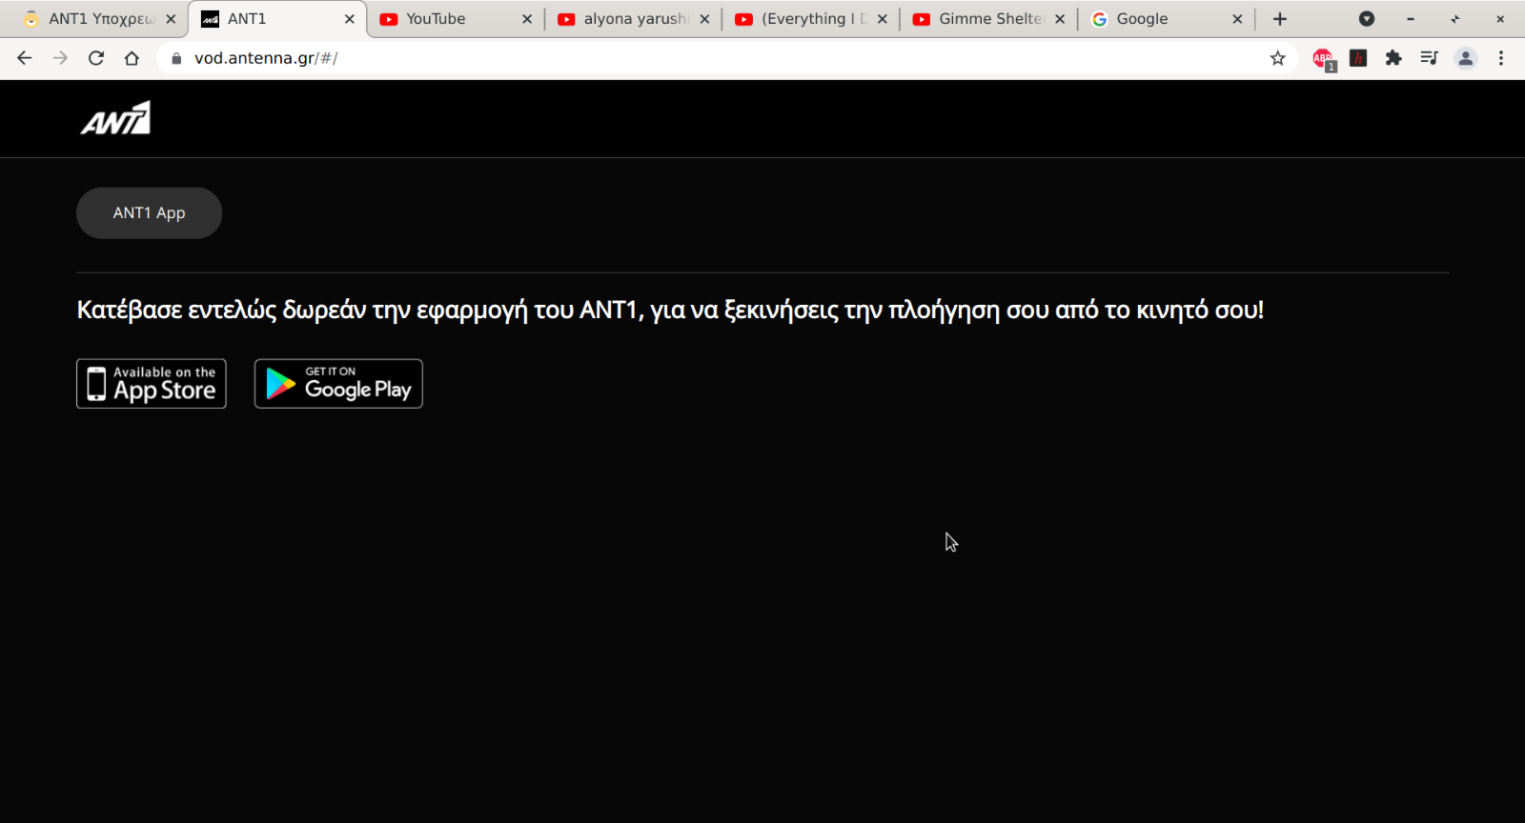Go forward with the browser arrow
1525x823 pixels.
click(x=60, y=58)
